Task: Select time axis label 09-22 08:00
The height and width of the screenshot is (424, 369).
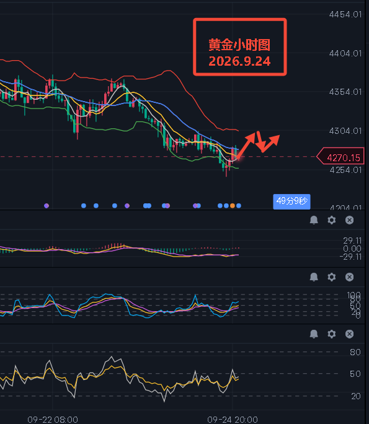Action: point(53,420)
